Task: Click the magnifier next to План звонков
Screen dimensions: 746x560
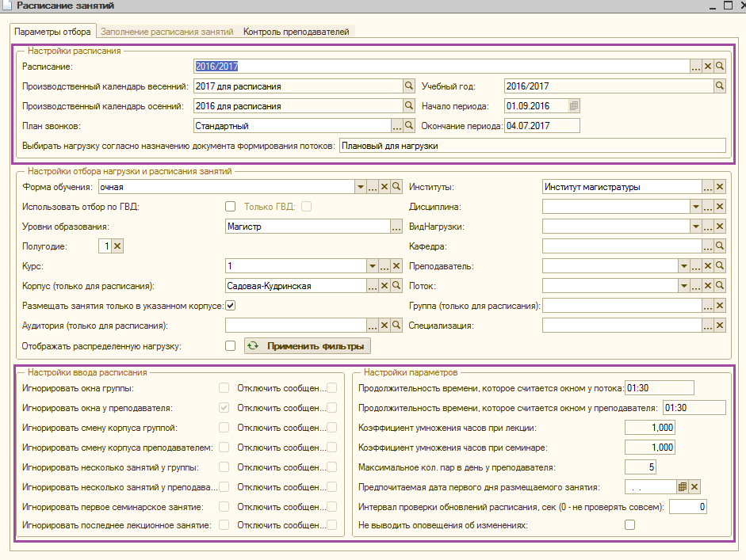Action: [409, 126]
